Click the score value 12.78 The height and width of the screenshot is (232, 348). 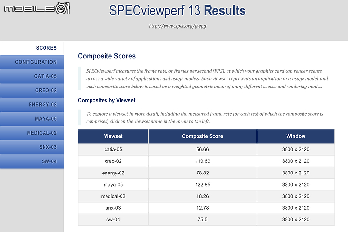[202, 208]
